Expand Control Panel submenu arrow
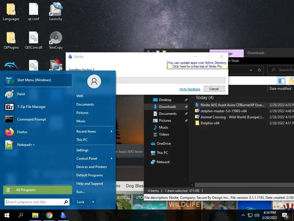 [x=112, y=159]
